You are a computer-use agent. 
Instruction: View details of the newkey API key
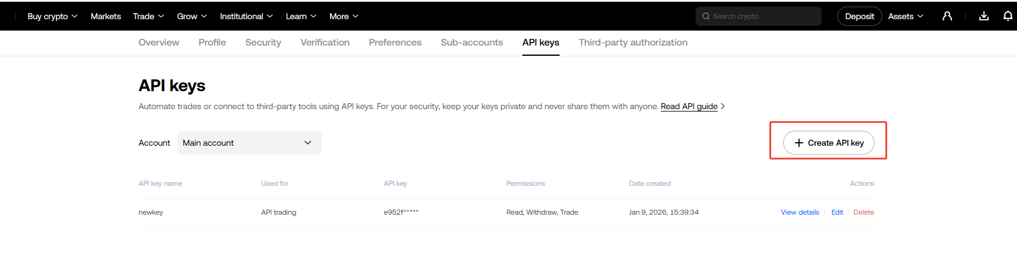(799, 212)
